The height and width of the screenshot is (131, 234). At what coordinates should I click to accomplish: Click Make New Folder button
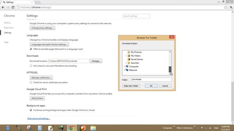(x=131, y=86)
